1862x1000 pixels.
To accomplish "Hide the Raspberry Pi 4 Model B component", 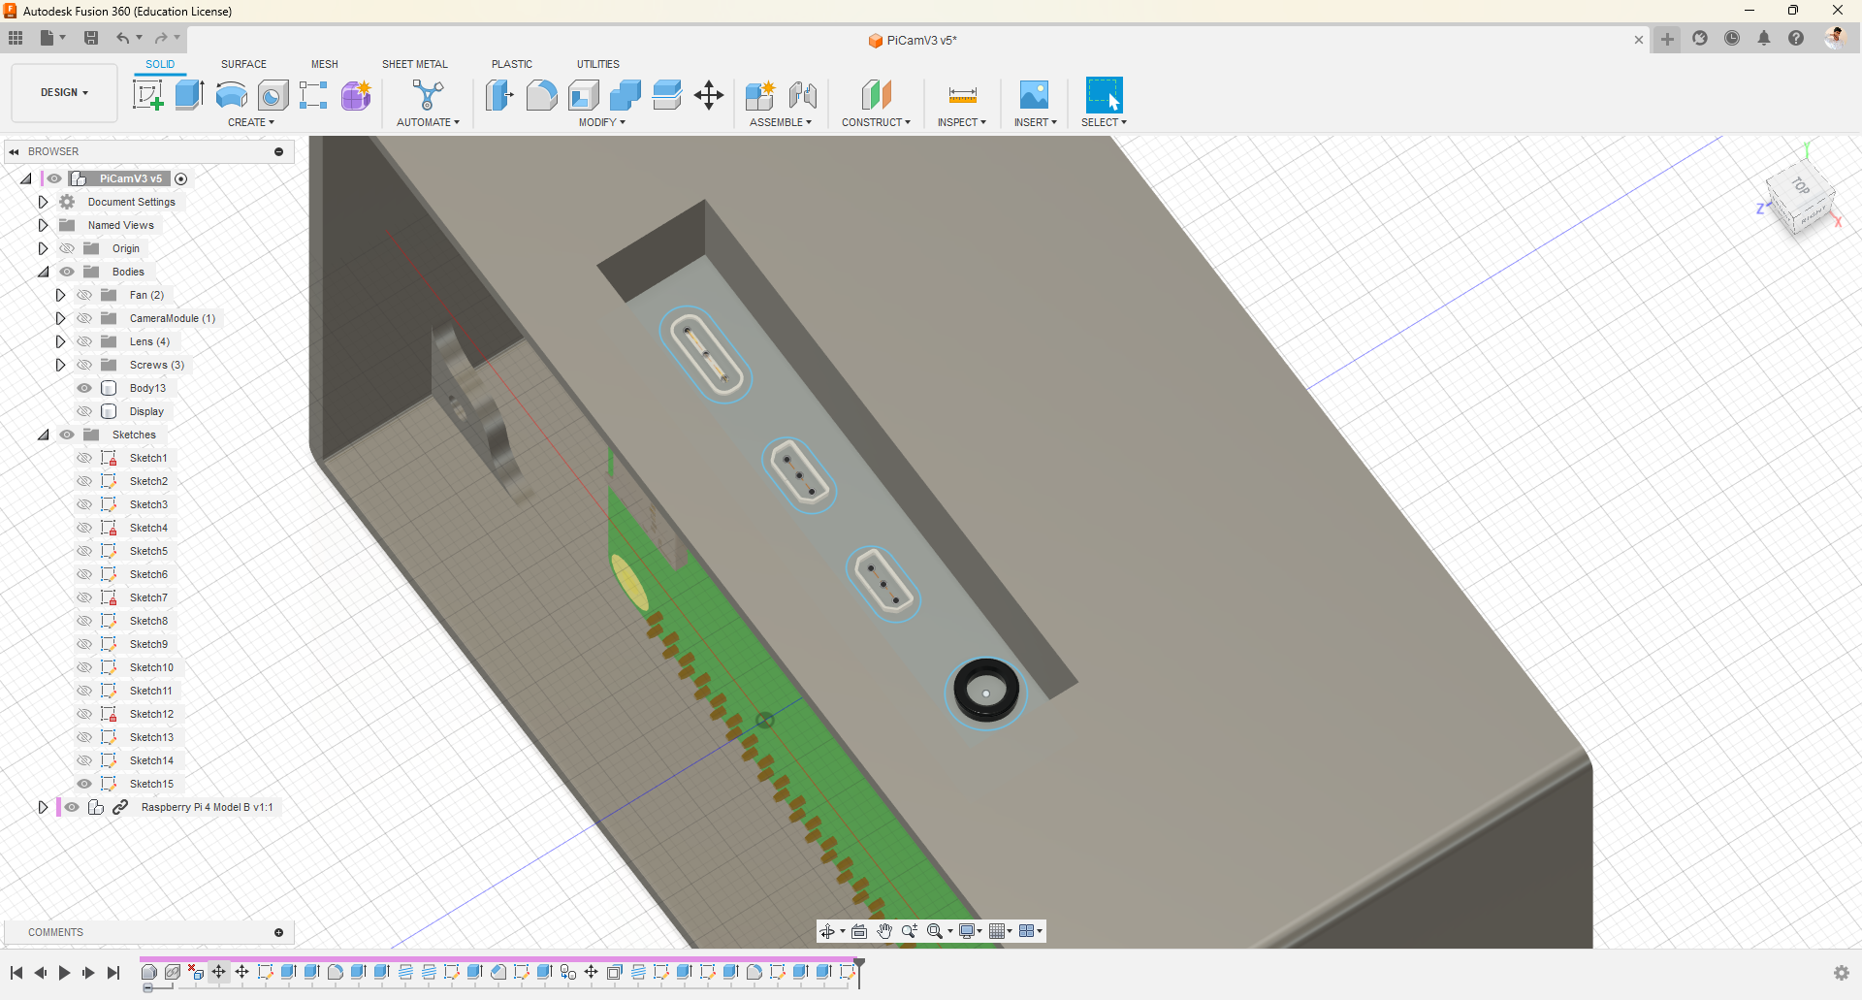I will 72,807.
